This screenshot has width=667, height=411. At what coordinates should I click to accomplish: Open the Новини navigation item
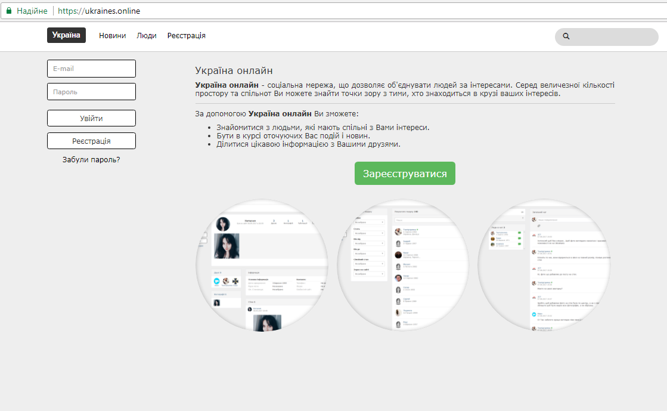pos(112,36)
